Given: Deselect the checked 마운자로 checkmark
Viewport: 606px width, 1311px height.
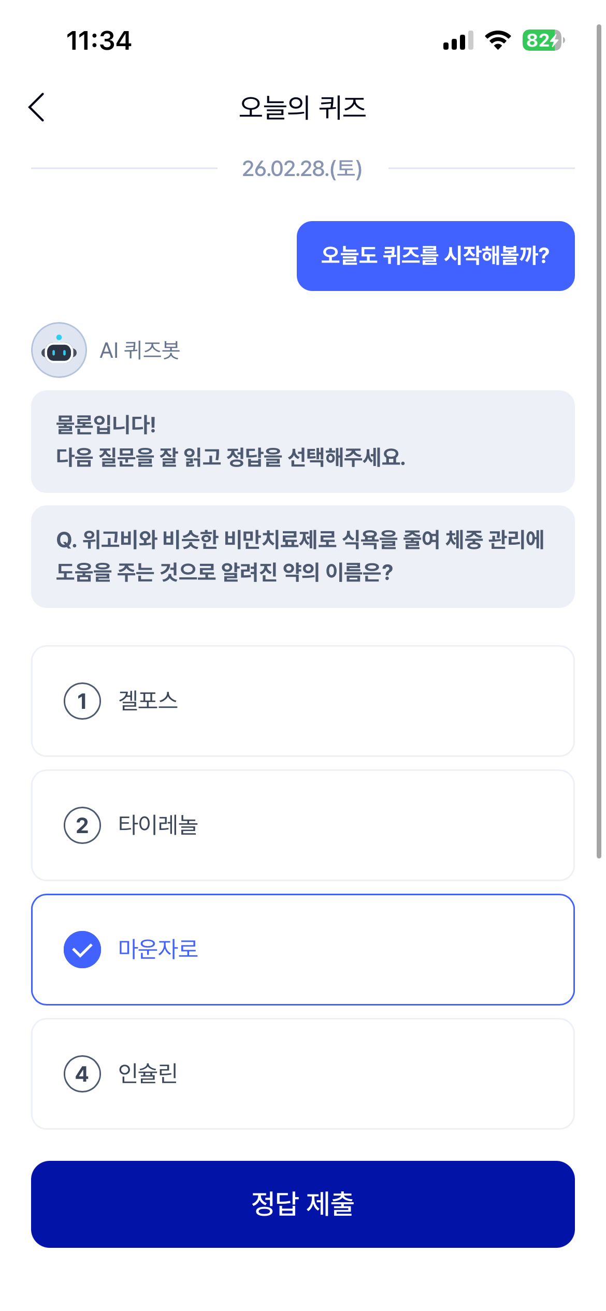Looking at the screenshot, I should tap(82, 950).
